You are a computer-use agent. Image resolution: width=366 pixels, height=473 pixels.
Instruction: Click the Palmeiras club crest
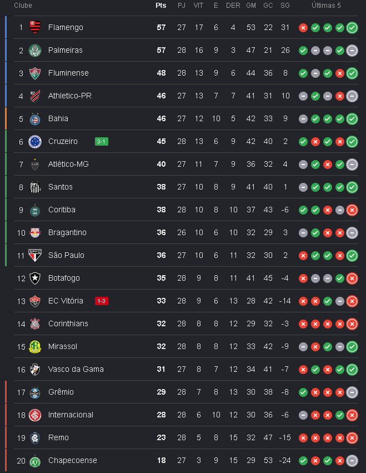(35, 51)
